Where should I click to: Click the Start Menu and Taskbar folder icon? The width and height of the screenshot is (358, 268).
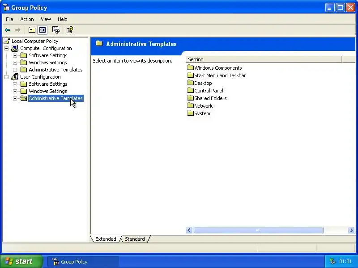pyautogui.click(x=190, y=75)
